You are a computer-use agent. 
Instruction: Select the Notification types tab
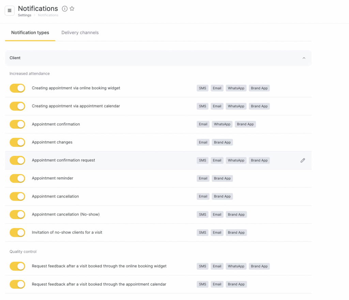click(x=30, y=33)
